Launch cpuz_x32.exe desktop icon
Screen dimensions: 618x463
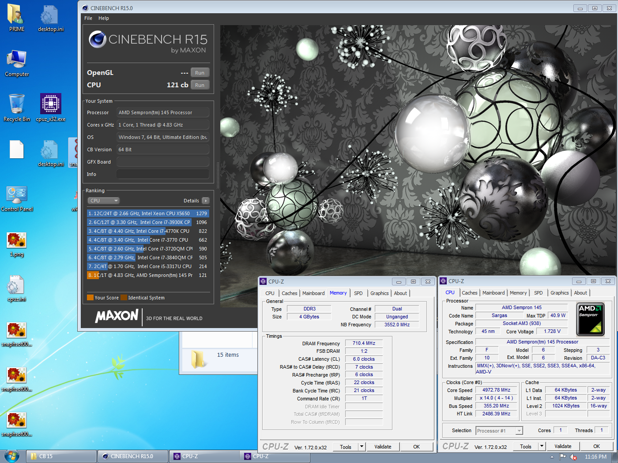click(51, 108)
